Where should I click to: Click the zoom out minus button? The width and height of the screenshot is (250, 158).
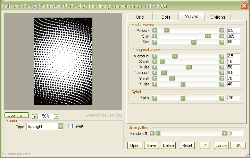(x=57, y=117)
